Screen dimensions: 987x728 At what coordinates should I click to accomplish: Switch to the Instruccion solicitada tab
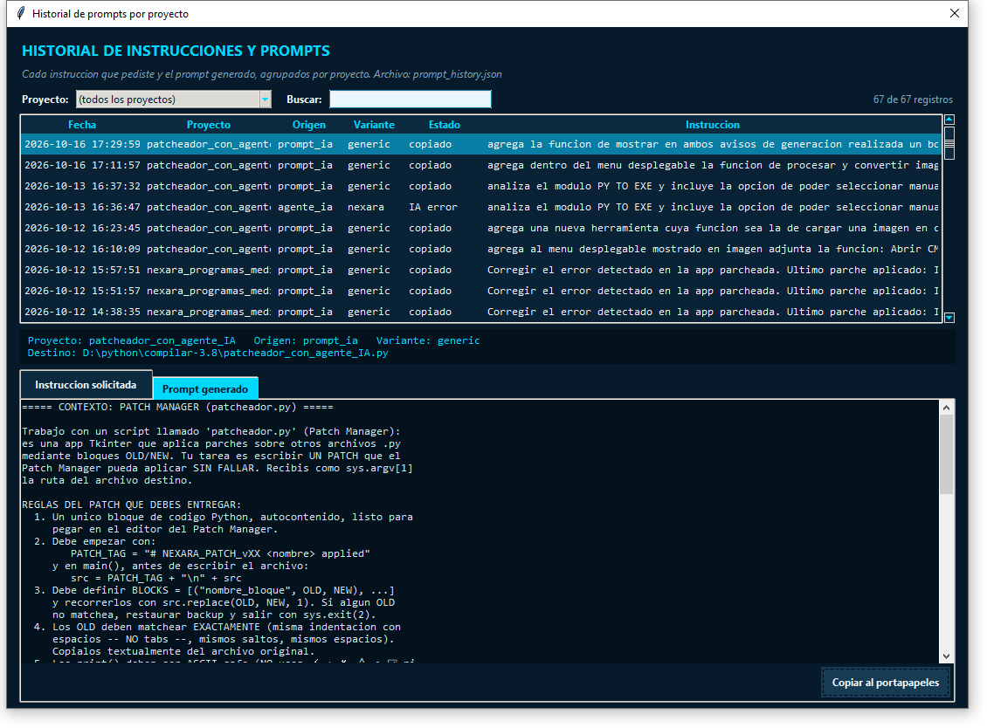[86, 384]
